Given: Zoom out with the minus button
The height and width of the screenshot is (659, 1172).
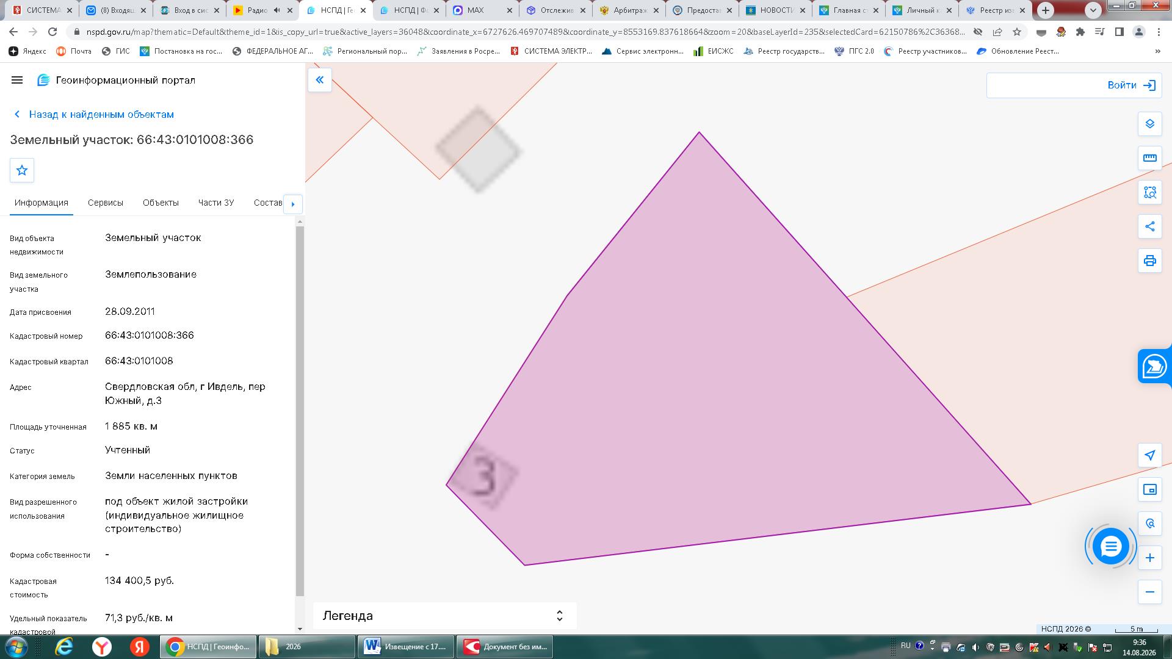Looking at the screenshot, I should 1149,592.
